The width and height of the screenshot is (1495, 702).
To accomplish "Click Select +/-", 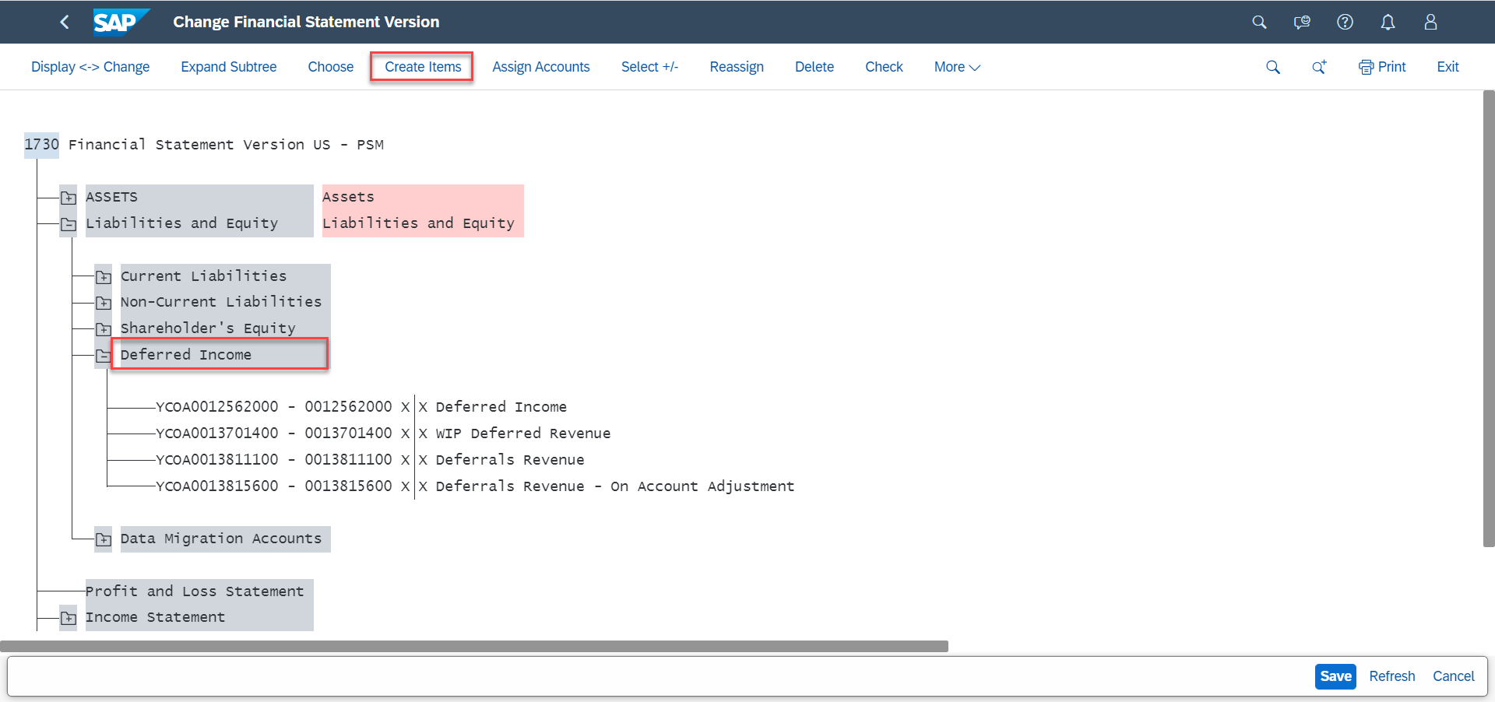I will (x=649, y=67).
